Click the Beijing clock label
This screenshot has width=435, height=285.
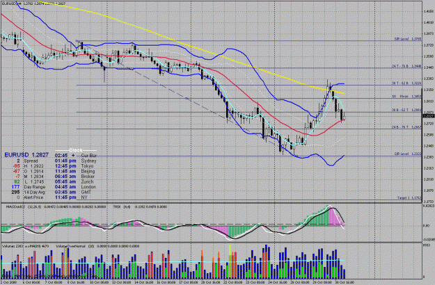pos(88,171)
